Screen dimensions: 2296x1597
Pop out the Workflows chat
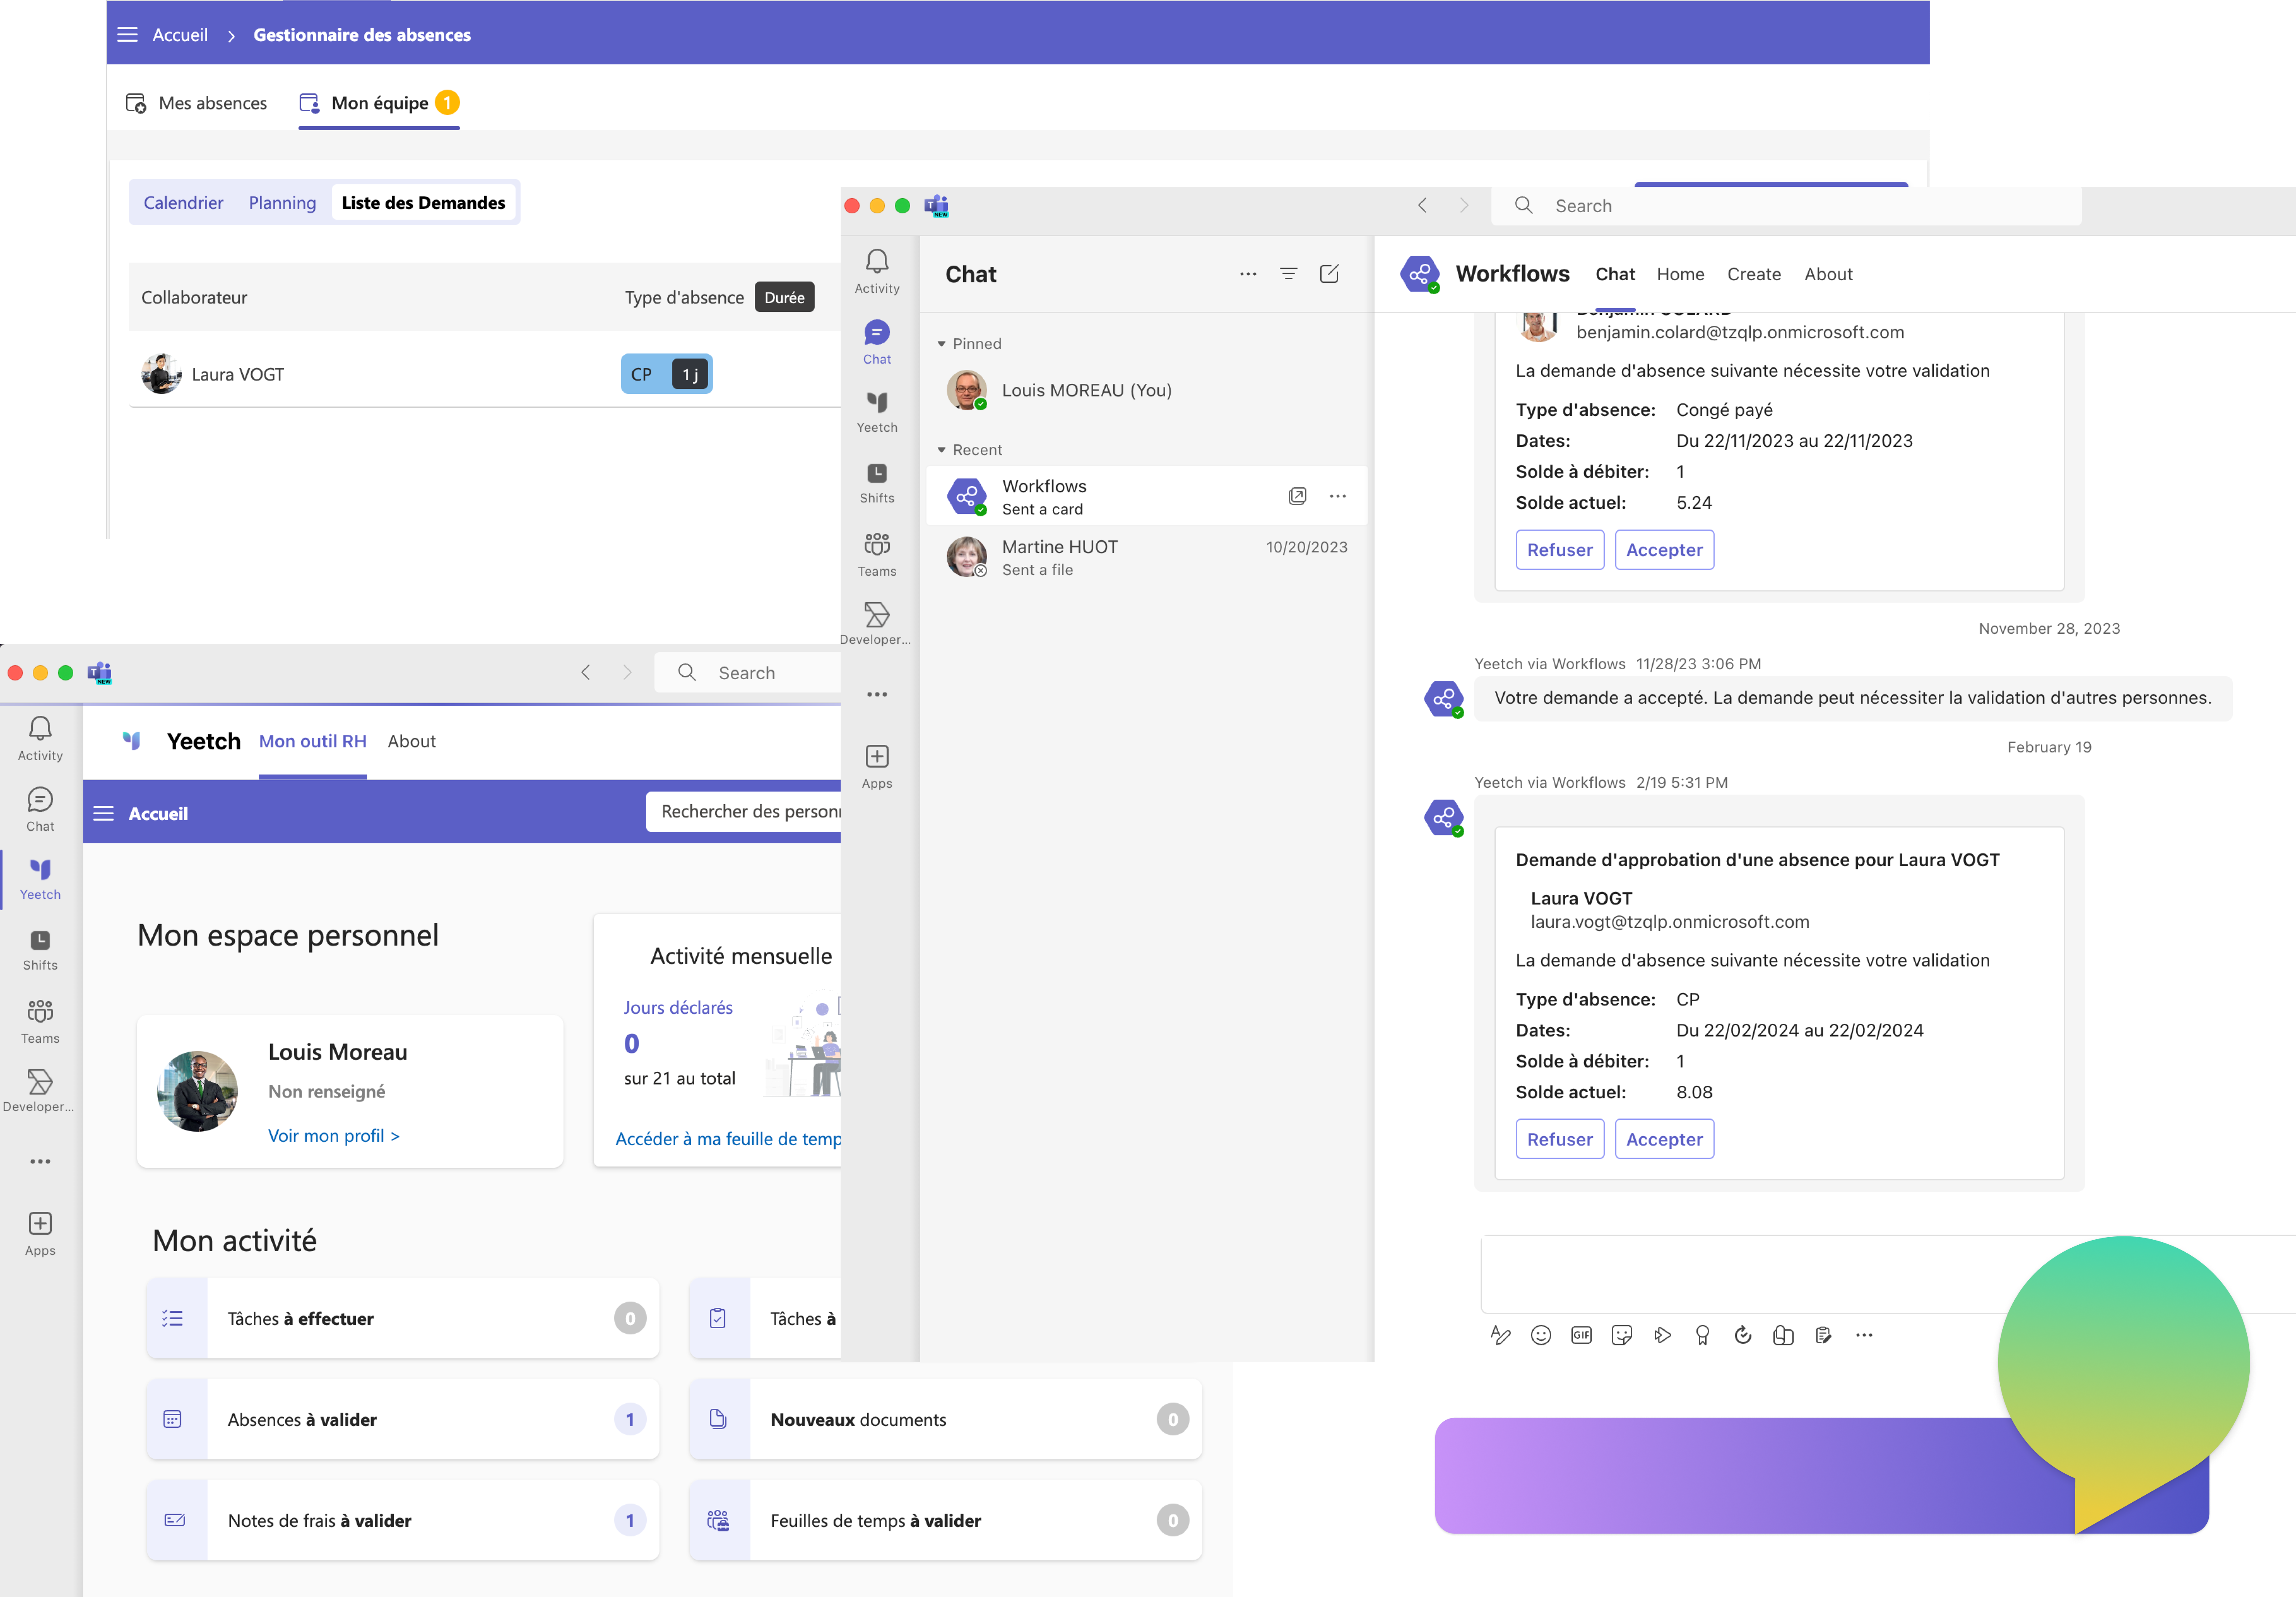pos(1297,496)
